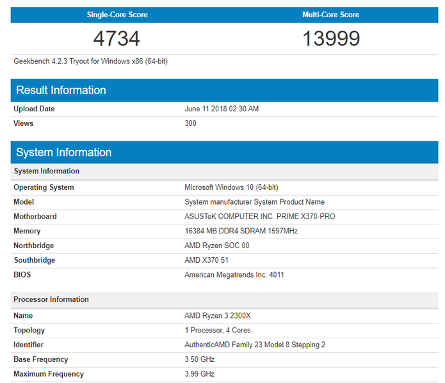
Task: Click the Base Frequency label
Action: (41, 359)
